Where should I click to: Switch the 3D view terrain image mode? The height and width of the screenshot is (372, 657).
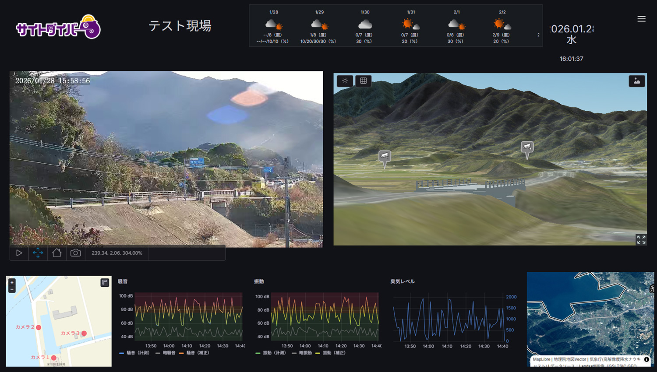click(x=636, y=81)
